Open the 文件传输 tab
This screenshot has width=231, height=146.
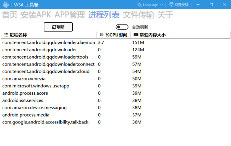coord(138,15)
